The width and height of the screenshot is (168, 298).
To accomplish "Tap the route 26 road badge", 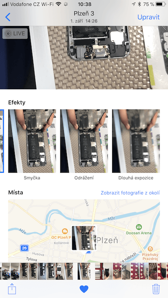I will point(24,248).
